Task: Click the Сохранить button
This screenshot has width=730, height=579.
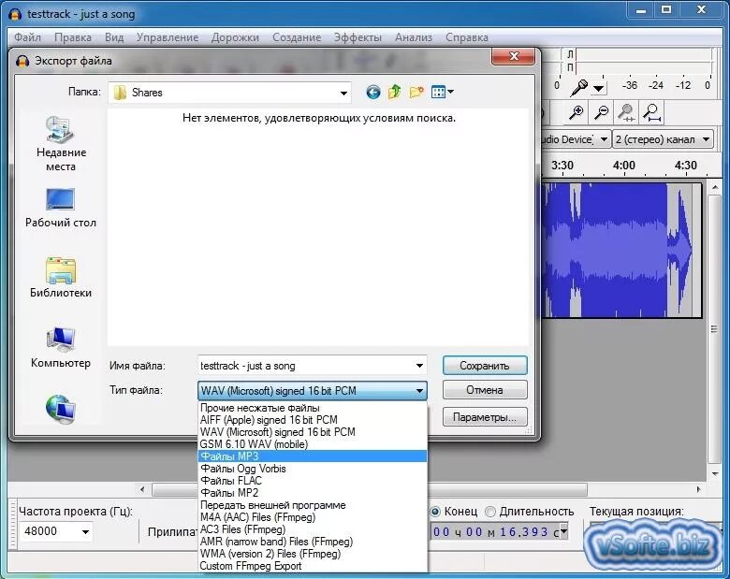Action: (x=485, y=366)
